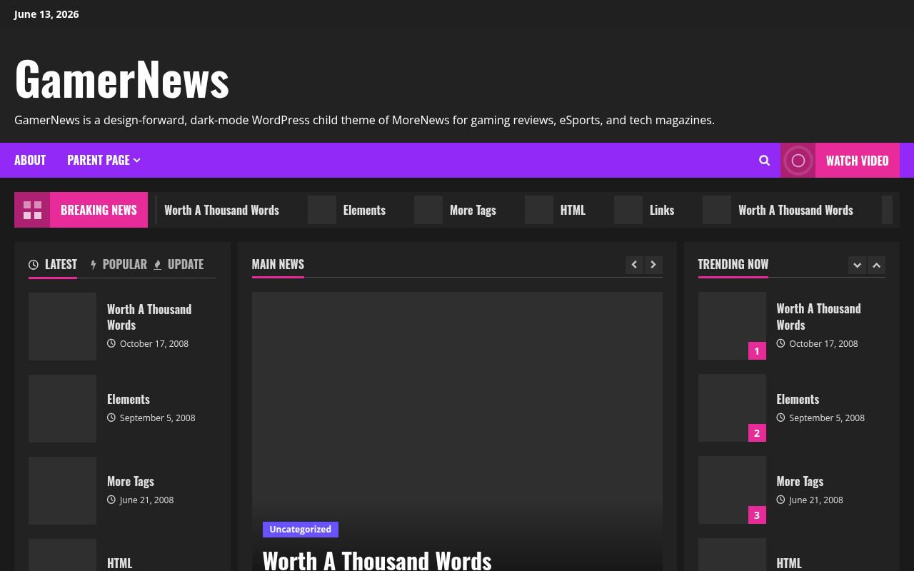Click the June 13, 2026 date text
Image resolution: width=914 pixels, height=571 pixels.
point(46,14)
